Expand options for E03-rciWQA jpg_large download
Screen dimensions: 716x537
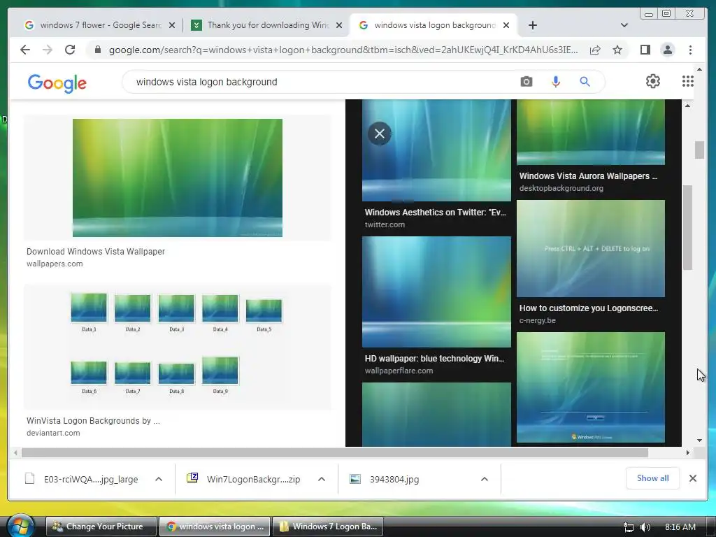[x=159, y=479]
